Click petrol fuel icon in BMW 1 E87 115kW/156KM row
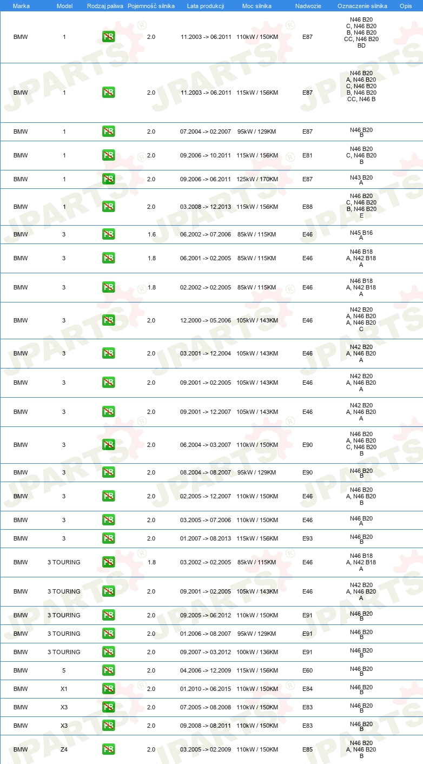This screenshot has height=764, width=423. (x=109, y=92)
